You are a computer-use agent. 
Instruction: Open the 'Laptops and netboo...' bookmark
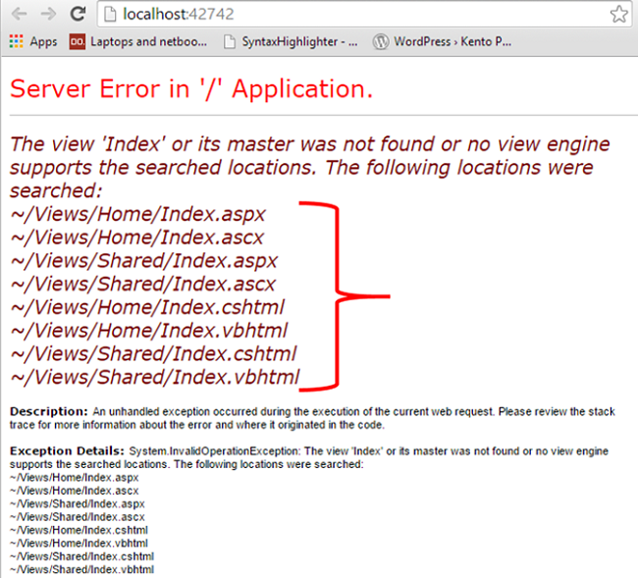[138, 41]
